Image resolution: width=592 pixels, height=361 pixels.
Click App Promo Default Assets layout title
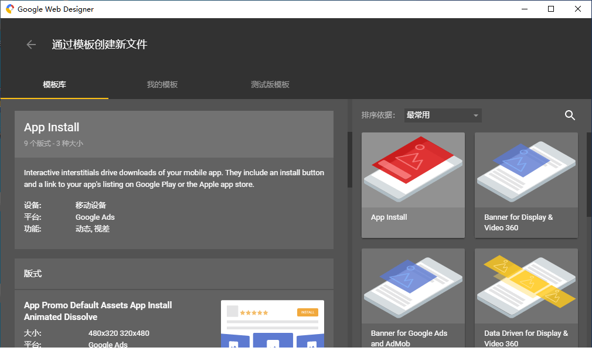(98, 311)
